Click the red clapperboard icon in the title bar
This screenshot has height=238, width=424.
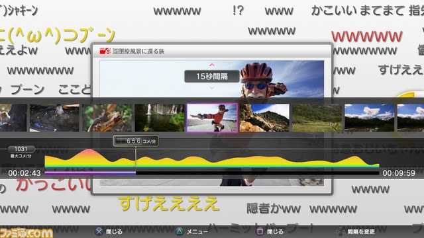coord(105,51)
